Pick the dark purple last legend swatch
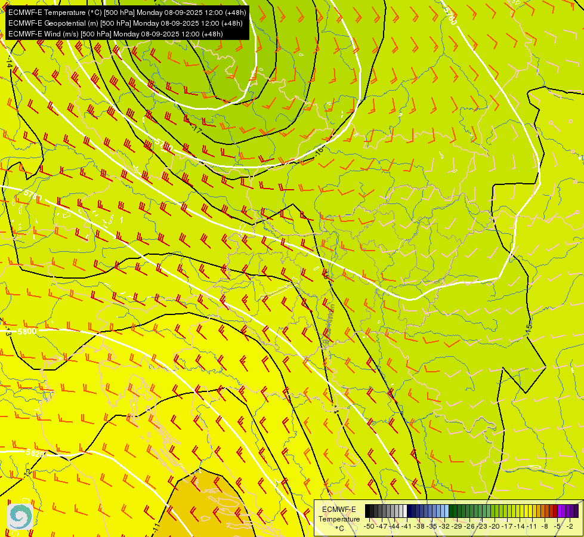The height and width of the screenshot is (537, 584). (576, 511)
